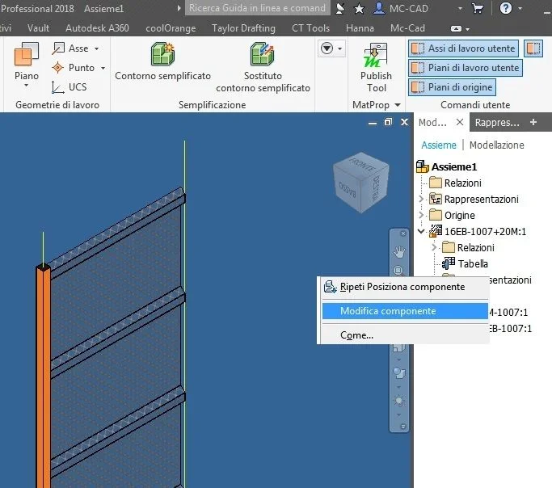Open the Asse dropdown arrow

96,48
